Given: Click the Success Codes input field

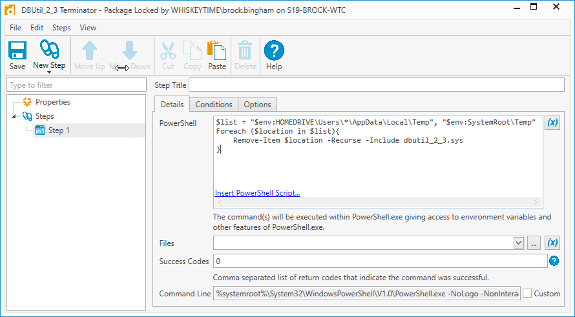Looking at the screenshot, I should coord(381,261).
